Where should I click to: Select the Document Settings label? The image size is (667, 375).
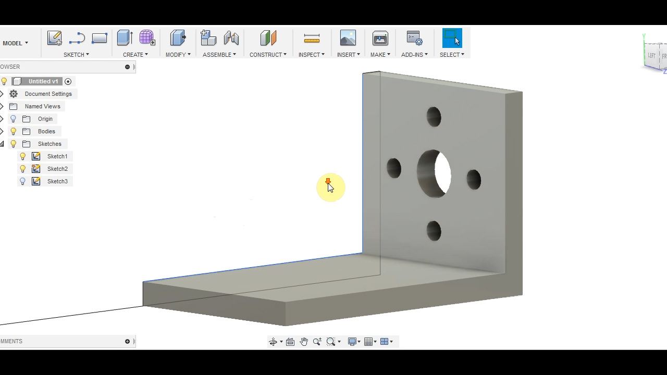pos(48,94)
